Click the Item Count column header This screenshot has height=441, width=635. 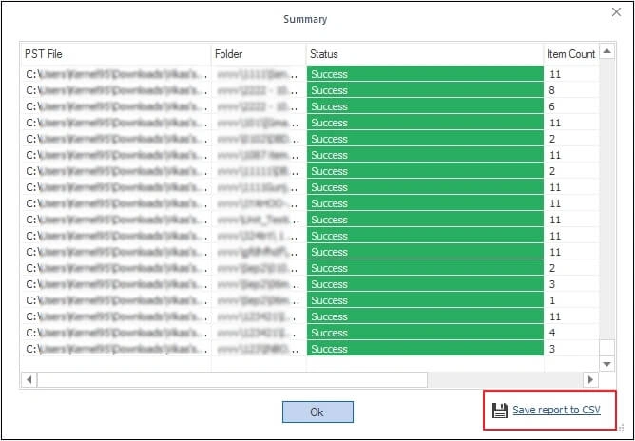pos(571,54)
